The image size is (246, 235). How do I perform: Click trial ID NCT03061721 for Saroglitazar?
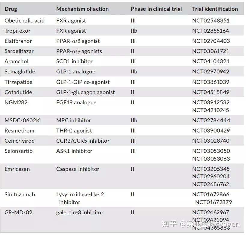(211, 51)
